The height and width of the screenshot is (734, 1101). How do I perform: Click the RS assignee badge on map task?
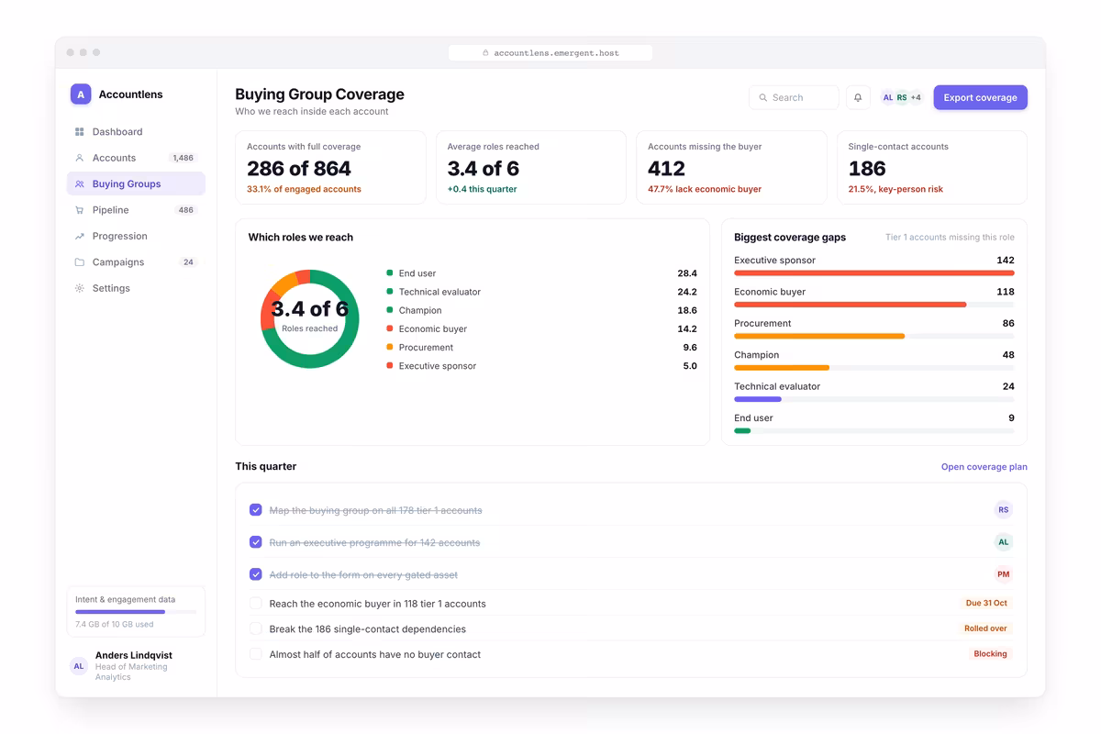point(1003,510)
